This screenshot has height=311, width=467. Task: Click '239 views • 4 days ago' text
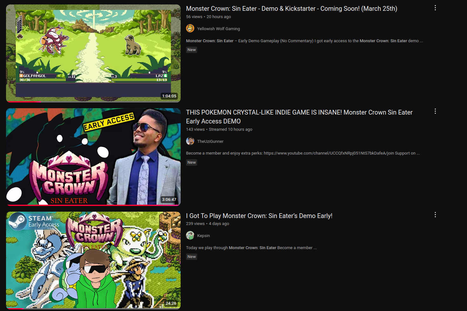[x=207, y=223]
